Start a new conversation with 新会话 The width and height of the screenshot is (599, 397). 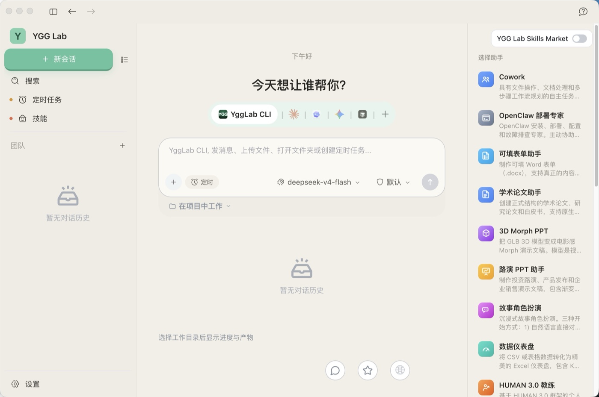pos(59,59)
